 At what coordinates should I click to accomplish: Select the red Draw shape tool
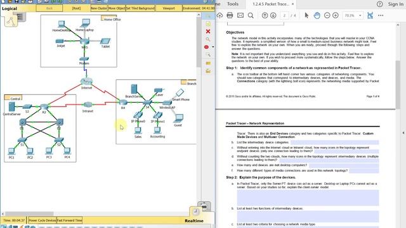[206, 47]
